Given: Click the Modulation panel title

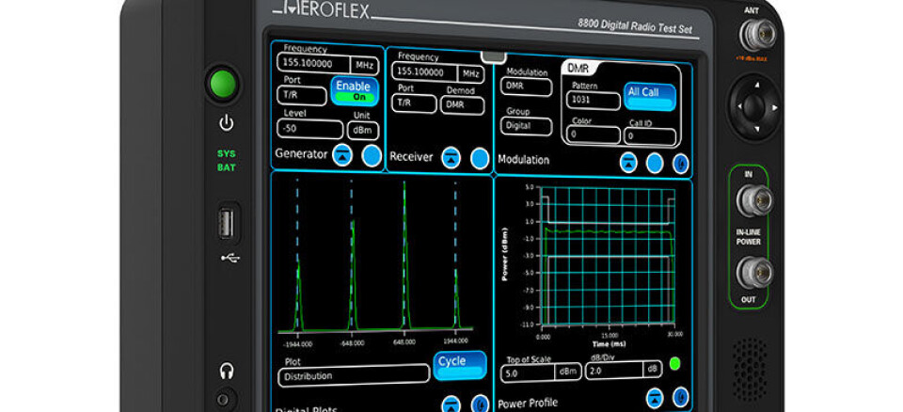Looking at the screenshot, I should [524, 160].
